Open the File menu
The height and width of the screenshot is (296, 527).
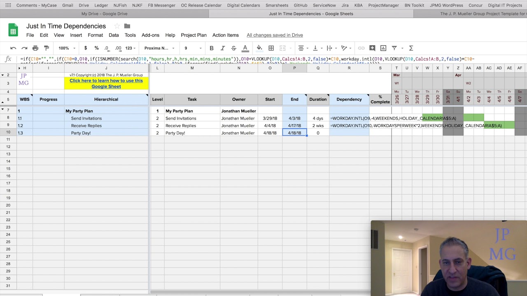(x=30, y=35)
